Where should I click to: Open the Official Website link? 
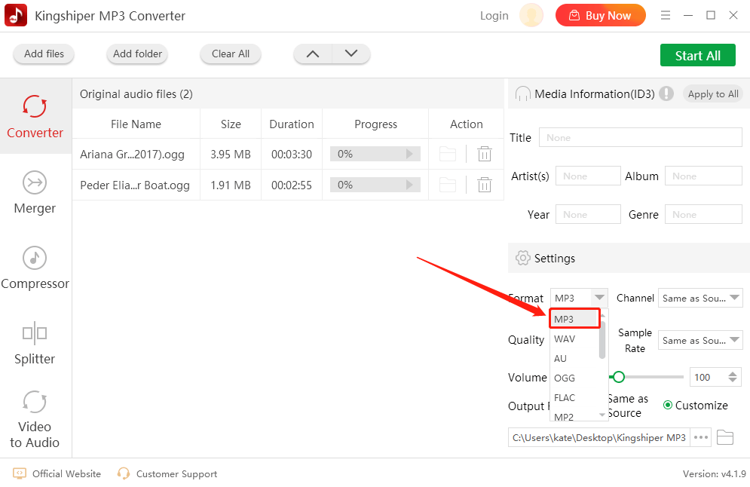(66, 473)
